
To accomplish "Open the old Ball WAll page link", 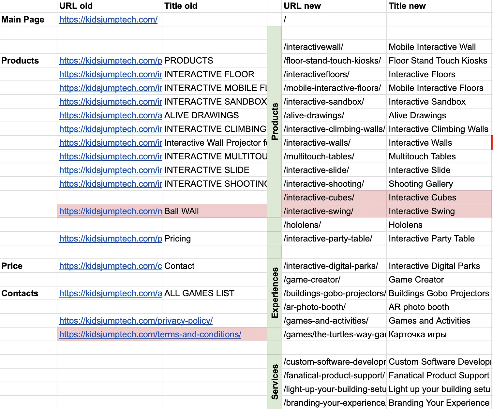I will tap(110, 211).
